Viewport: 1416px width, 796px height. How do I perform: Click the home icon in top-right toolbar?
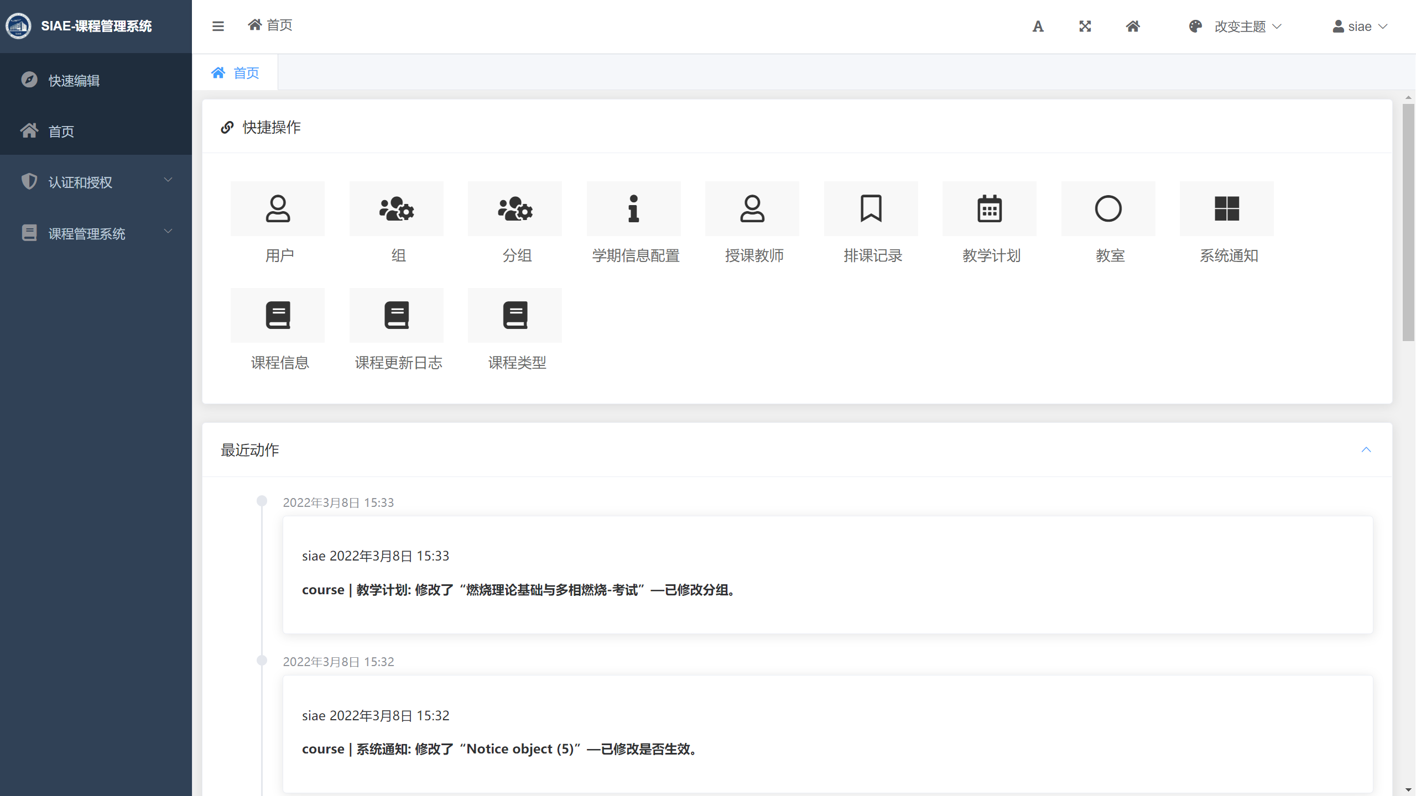pyautogui.click(x=1133, y=26)
